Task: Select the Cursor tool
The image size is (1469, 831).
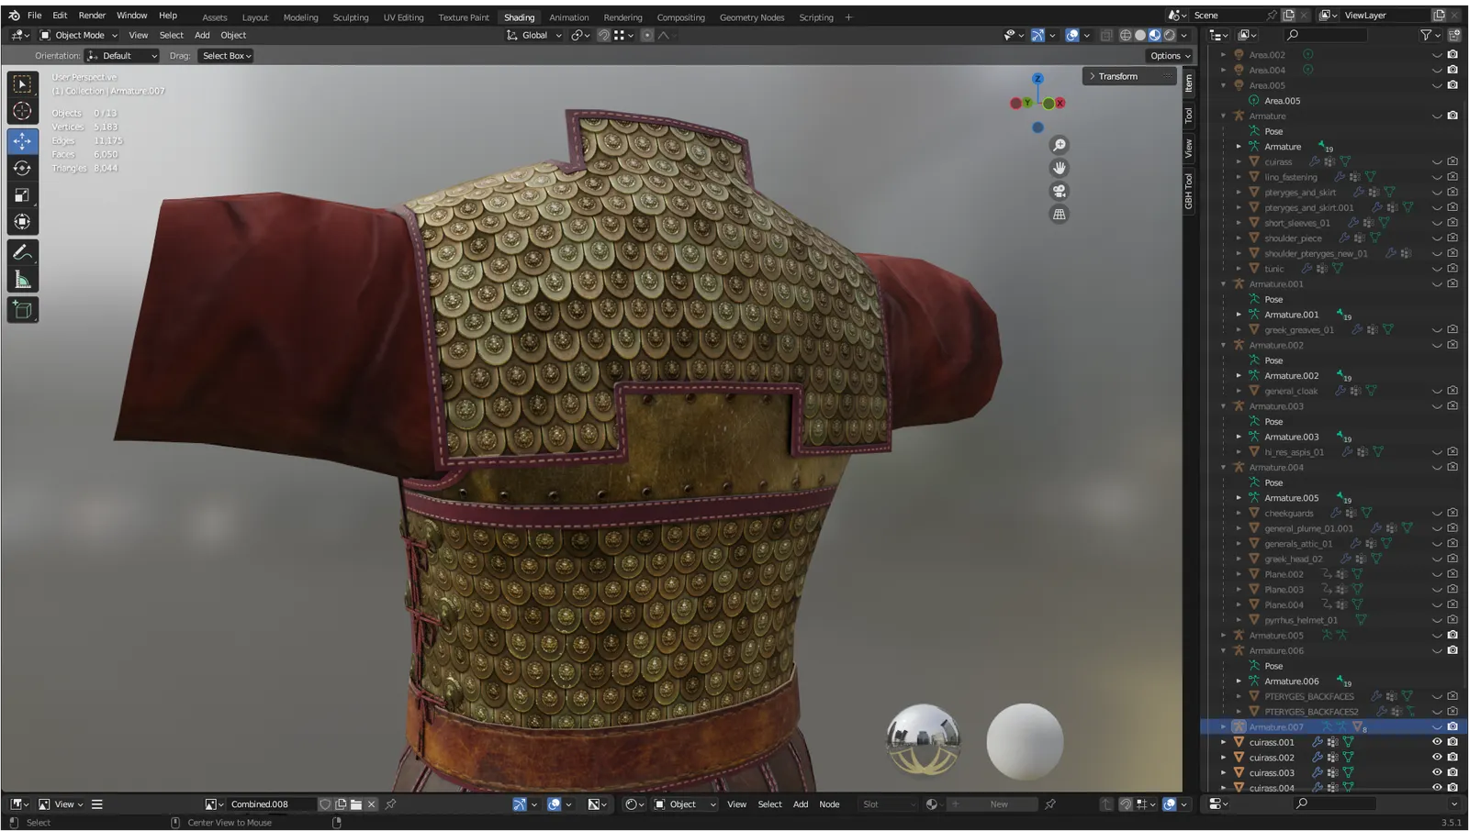Action: pos(22,111)
